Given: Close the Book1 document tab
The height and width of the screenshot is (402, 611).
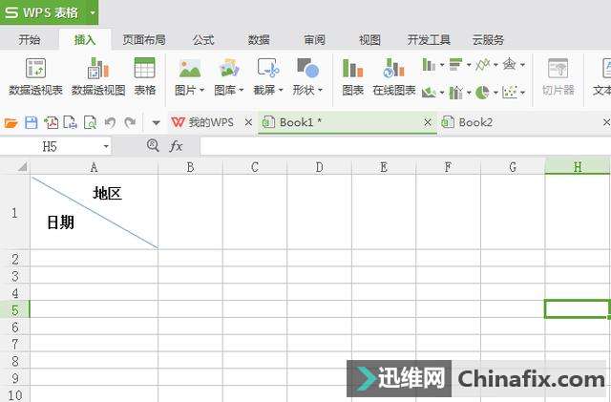Looking at the screenshot, I should (429, 122).
